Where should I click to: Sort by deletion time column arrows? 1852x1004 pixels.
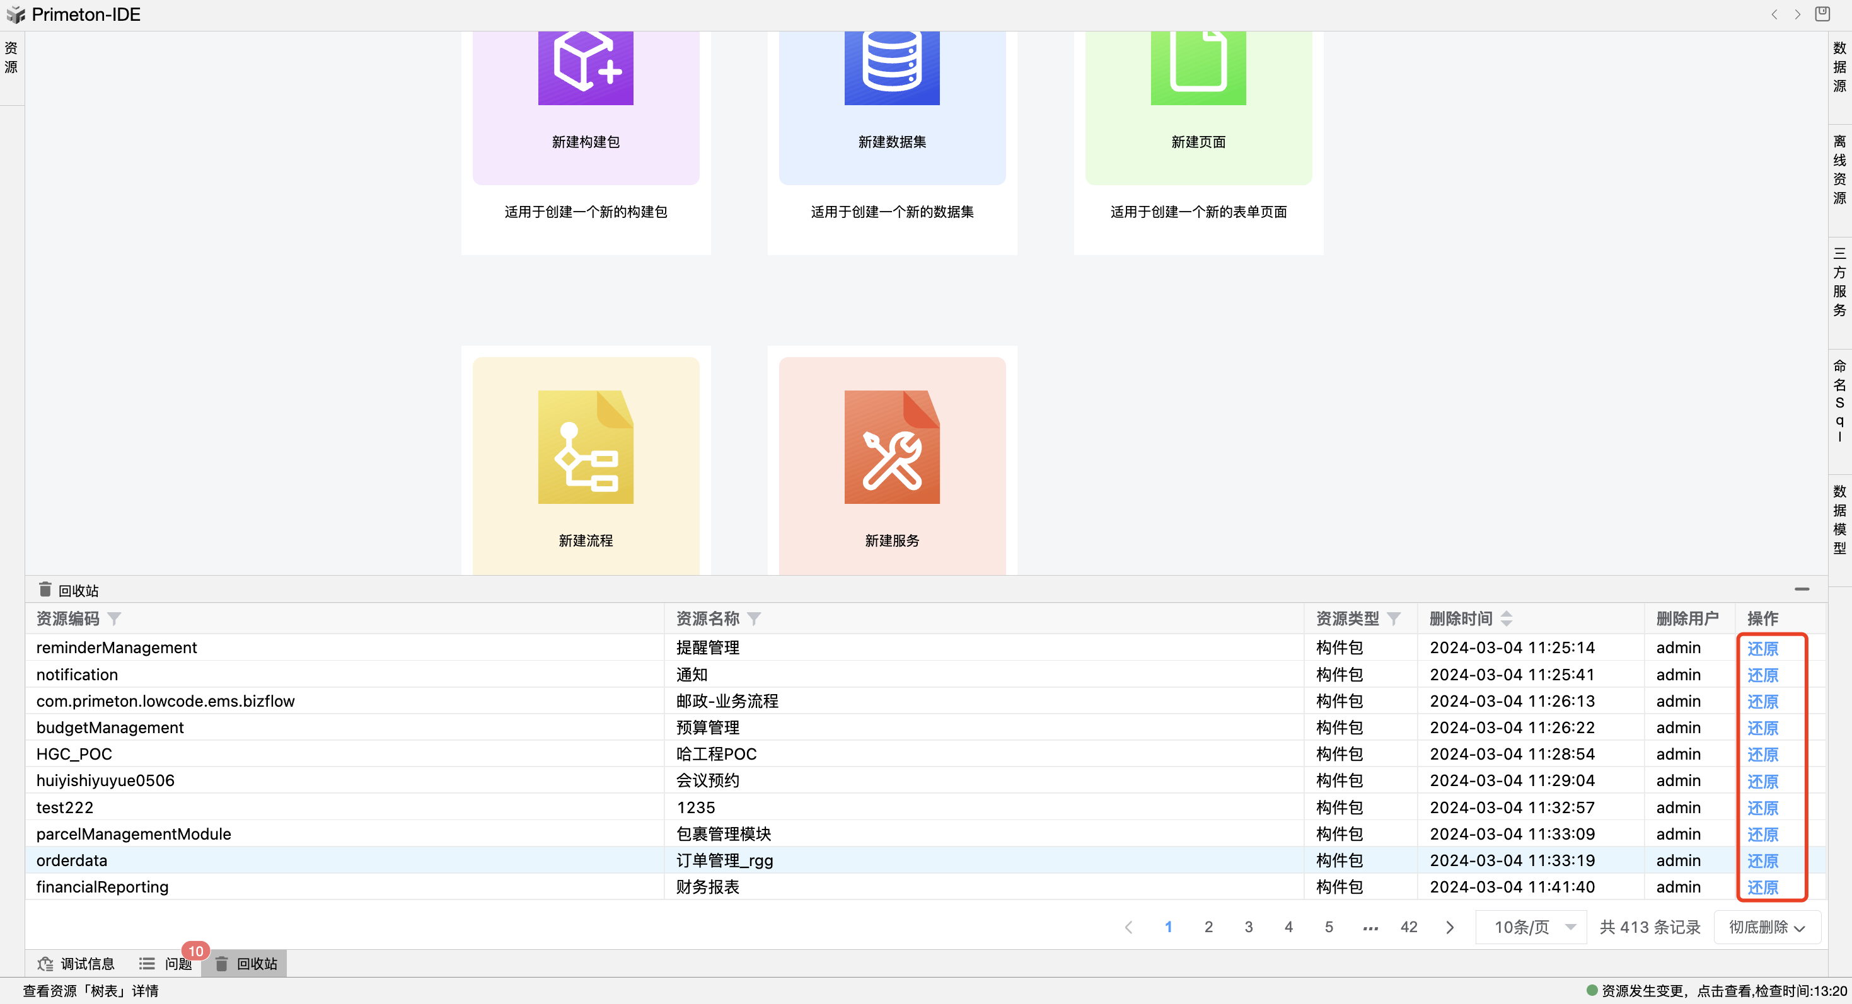coord(1506,619)
